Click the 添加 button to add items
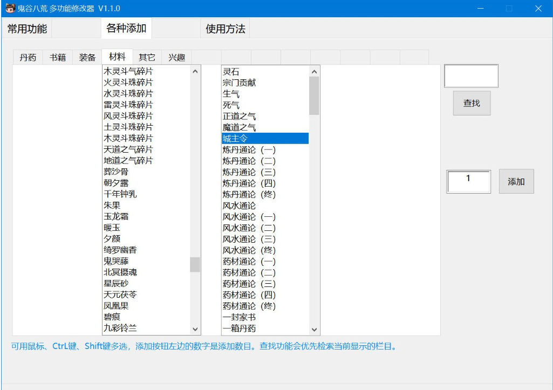Screen dimensions: 553x390 (x=516, y=182)
